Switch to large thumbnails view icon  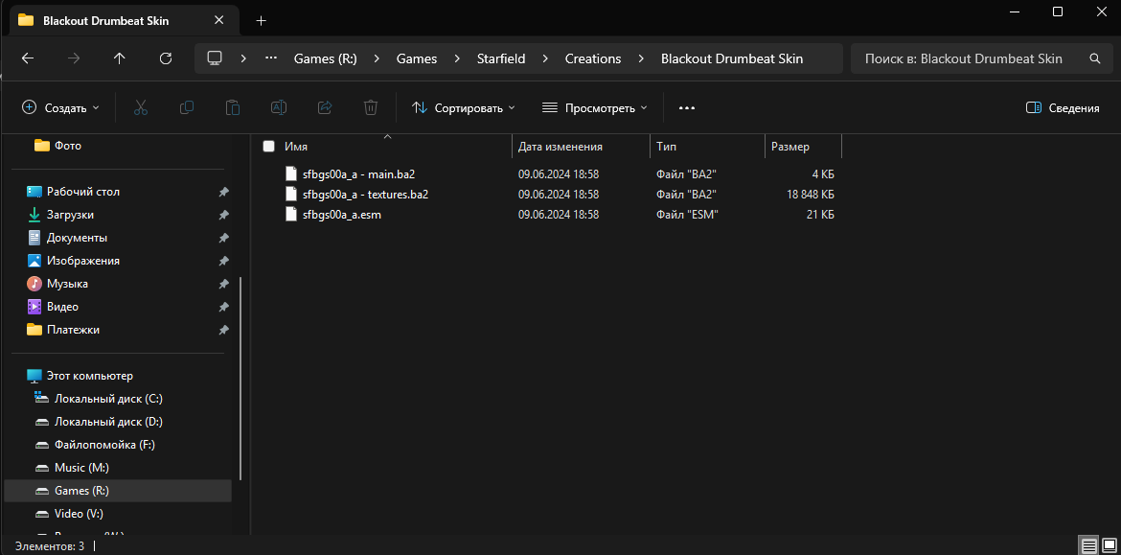[1109, 545]
